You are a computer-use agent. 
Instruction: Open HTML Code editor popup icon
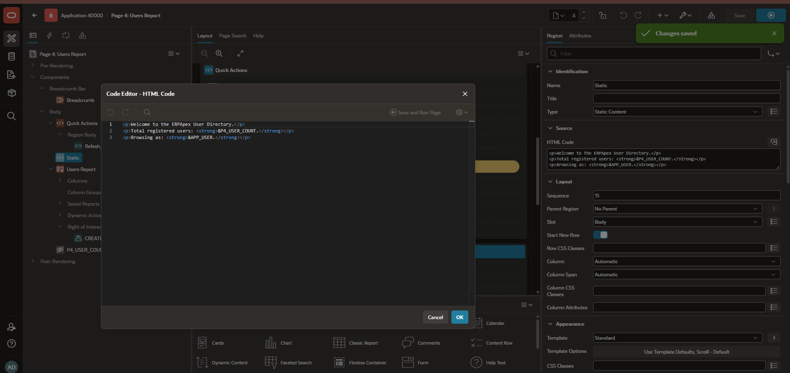pos(774,142)
